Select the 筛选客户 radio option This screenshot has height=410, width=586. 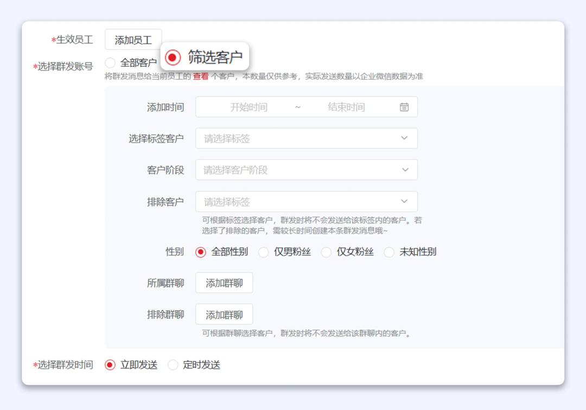click(173, 56)
